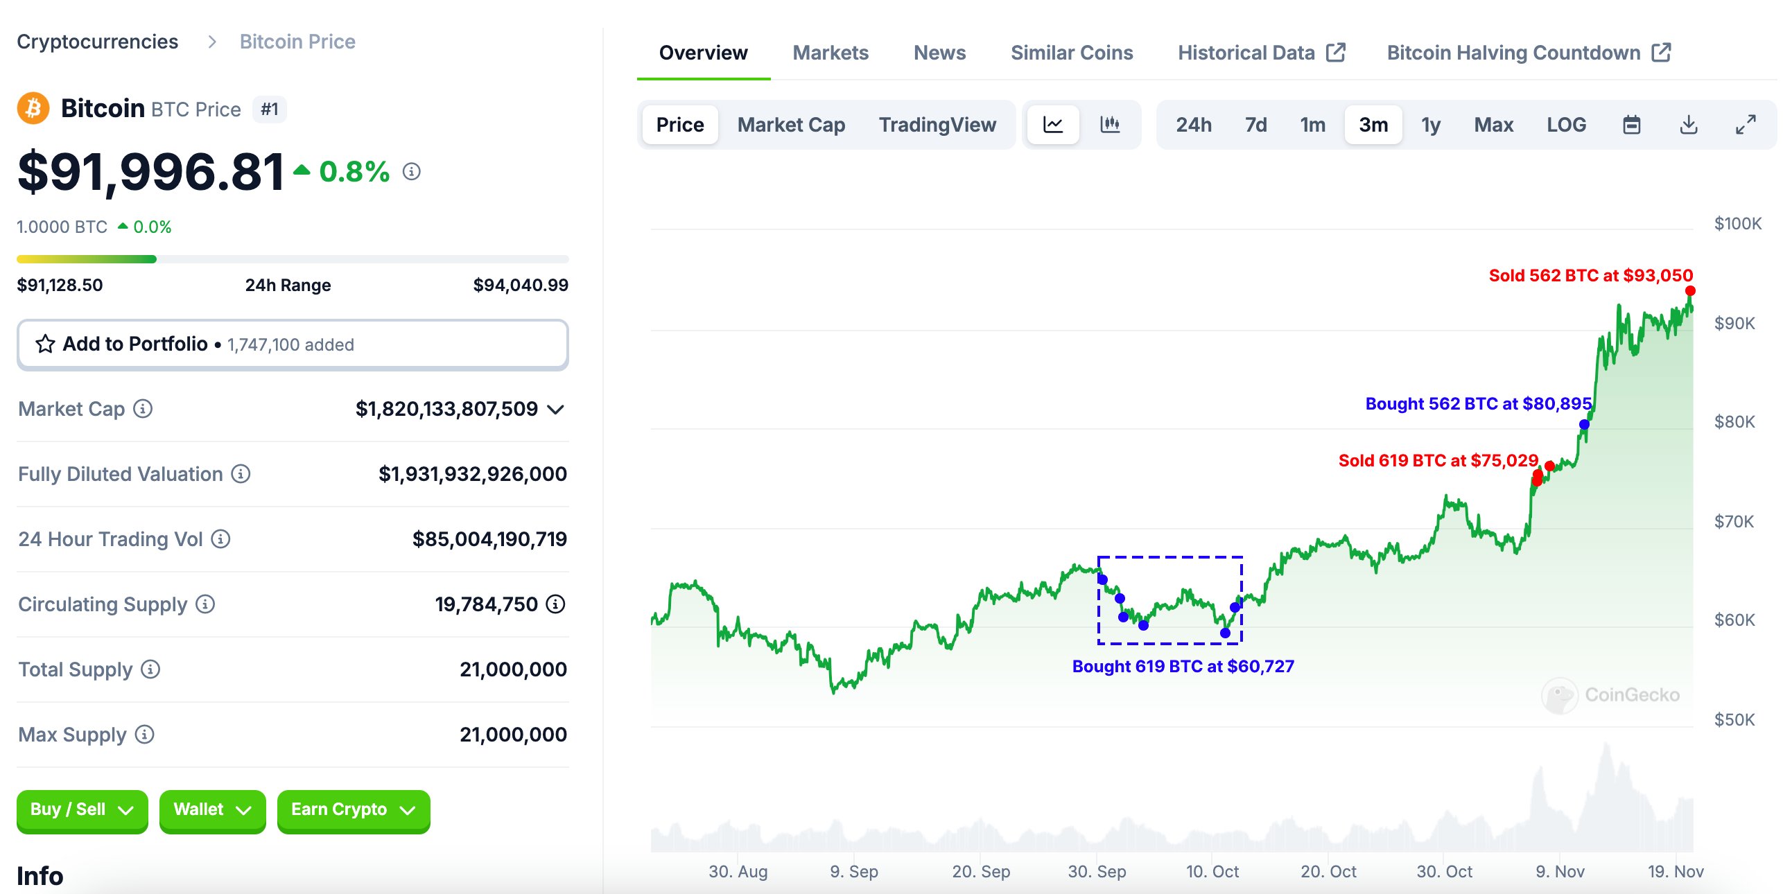
Task: Click the $94,040.99 range high value
Action: [x=521, y=286]
